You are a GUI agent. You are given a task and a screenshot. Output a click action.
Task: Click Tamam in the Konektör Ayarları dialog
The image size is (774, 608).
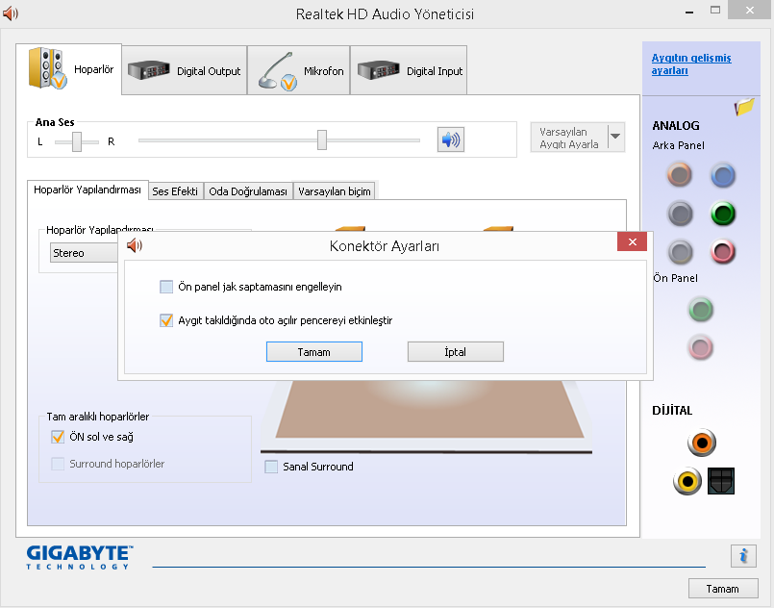point(314,352)
